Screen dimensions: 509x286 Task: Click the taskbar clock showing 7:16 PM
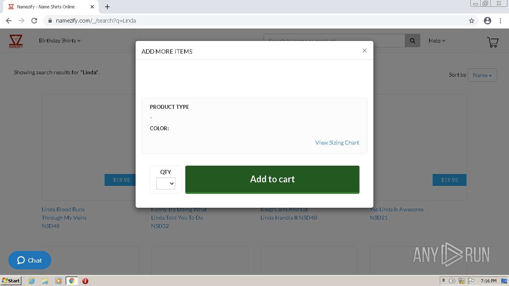[x=488, y=281]
